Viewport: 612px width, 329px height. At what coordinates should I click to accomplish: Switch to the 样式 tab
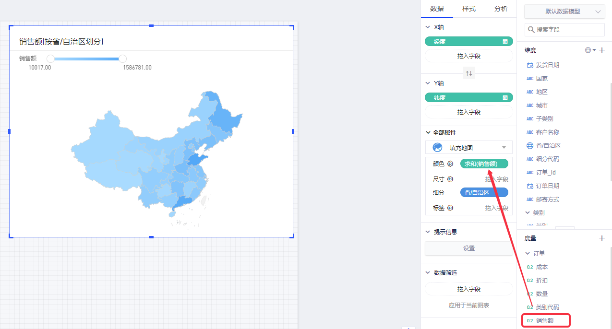(x=468, y=9)
